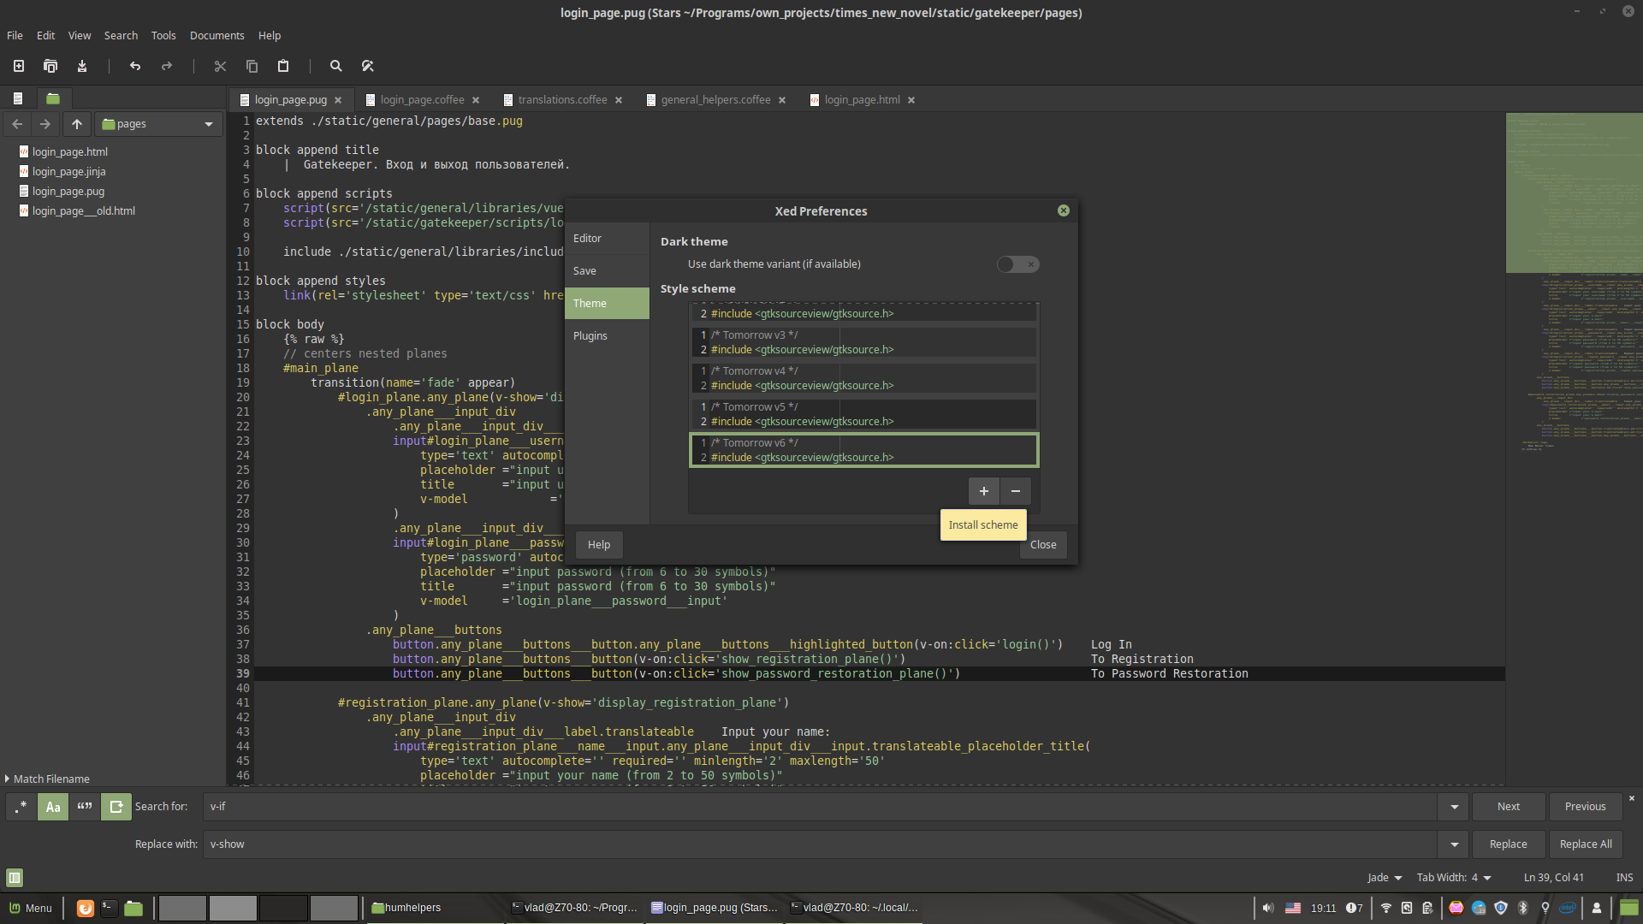Switch side panel to File Browser view

pos(53,98)
